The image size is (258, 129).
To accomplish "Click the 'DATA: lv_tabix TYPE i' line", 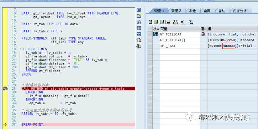I will (x=42, y=31).
